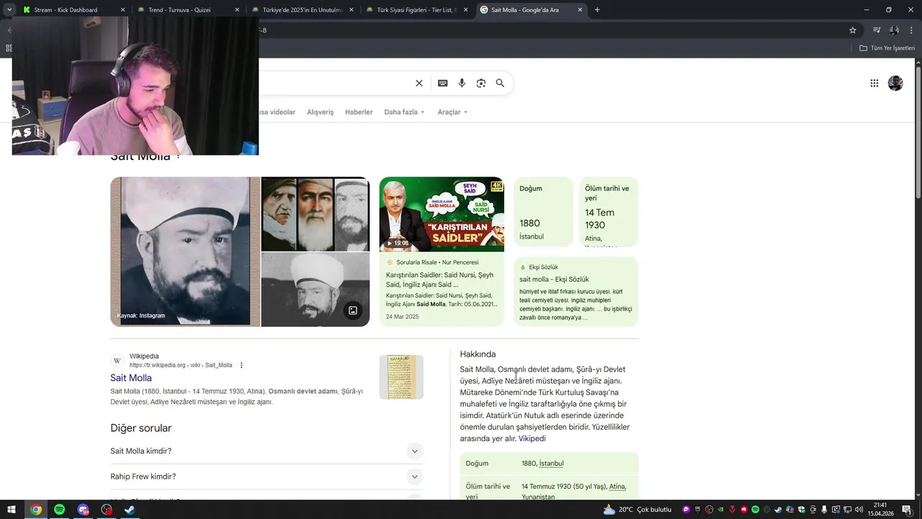This screenshot has height=519, width=922.
Task: Close the Stream - Kick Dashboard tab
Action: 122,10
